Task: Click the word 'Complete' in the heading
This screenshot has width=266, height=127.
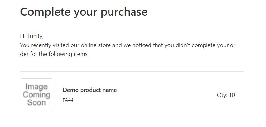Action: 45,12
